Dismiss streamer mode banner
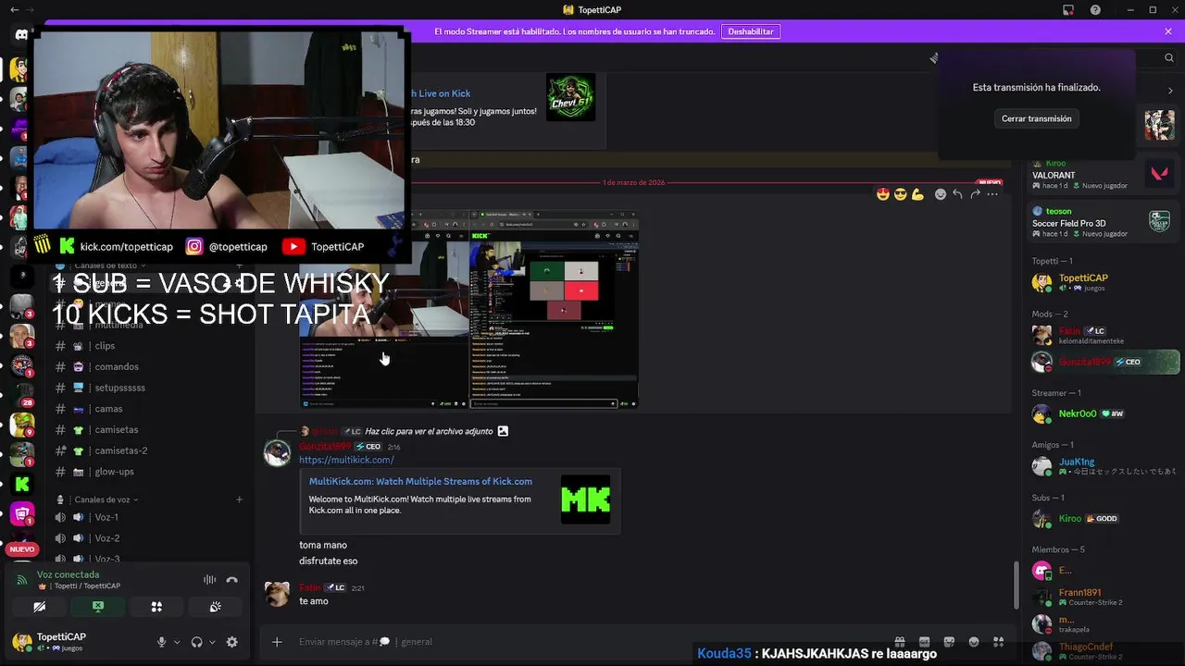The height and width of the screenshot is (666, 1185). coord(1168,31)
